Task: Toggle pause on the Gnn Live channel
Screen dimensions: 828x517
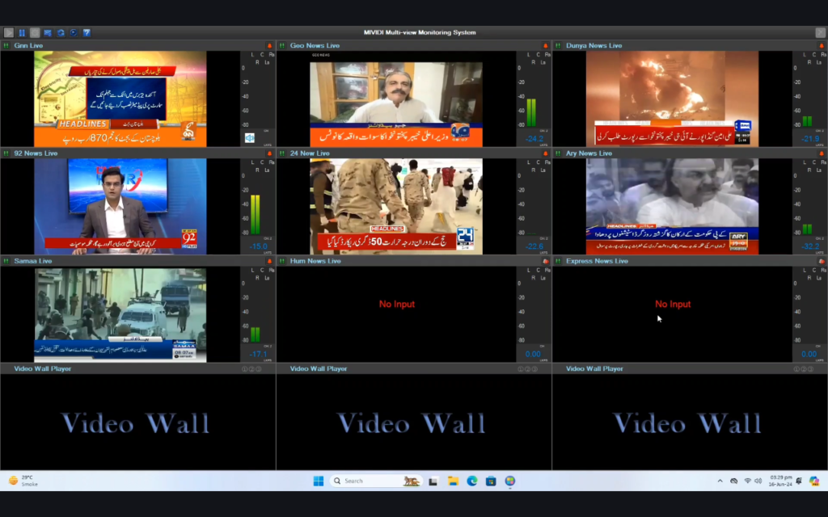Action: pyautogui.click(x=8, y=46)
